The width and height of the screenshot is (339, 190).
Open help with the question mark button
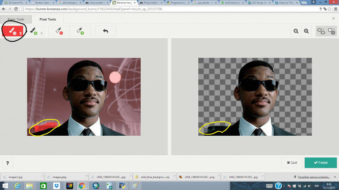point(8,163)
